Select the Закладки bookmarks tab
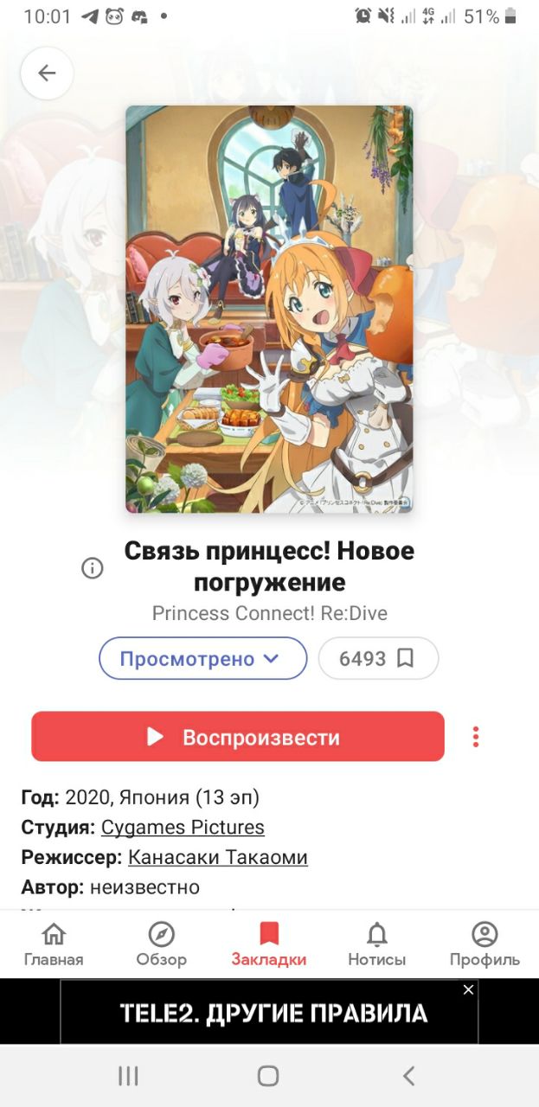 coord(269,944)
